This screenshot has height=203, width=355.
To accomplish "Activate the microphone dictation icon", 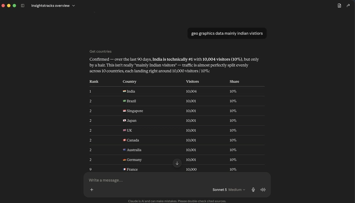I will click(x=253, y=190).
